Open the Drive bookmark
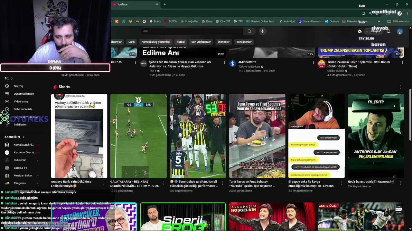 click(x=207, y=21)
